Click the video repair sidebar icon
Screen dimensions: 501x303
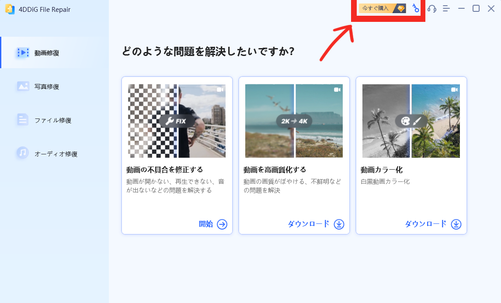pyautogui.click(x=23, y=53)
